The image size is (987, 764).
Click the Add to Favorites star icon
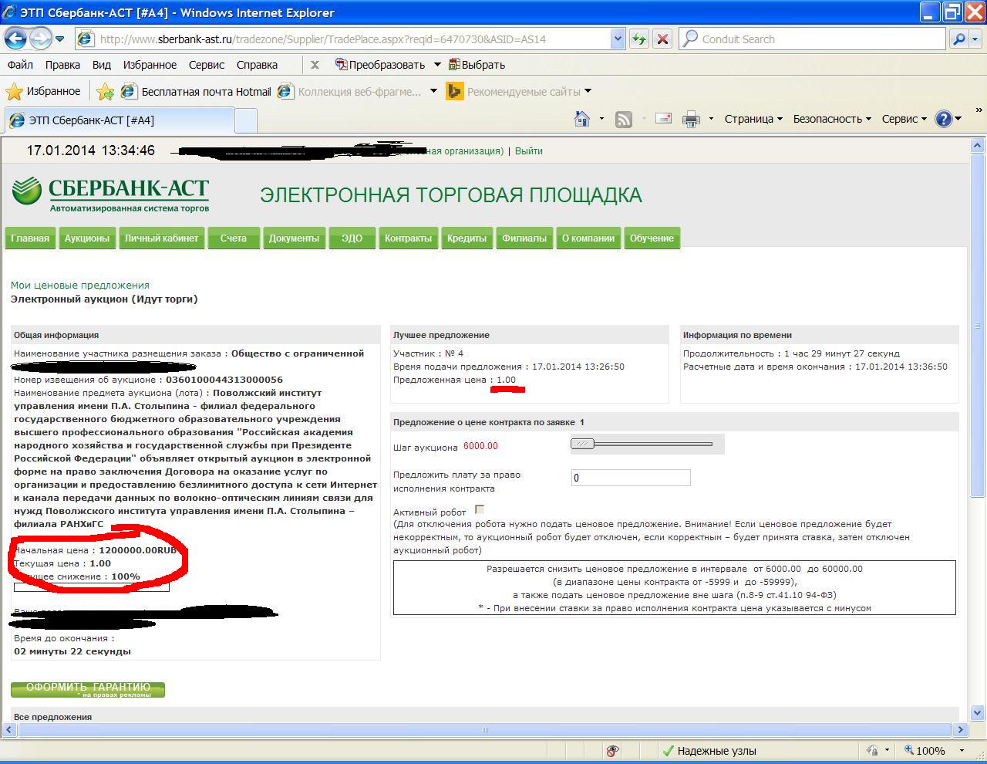(x=106, y=92)
